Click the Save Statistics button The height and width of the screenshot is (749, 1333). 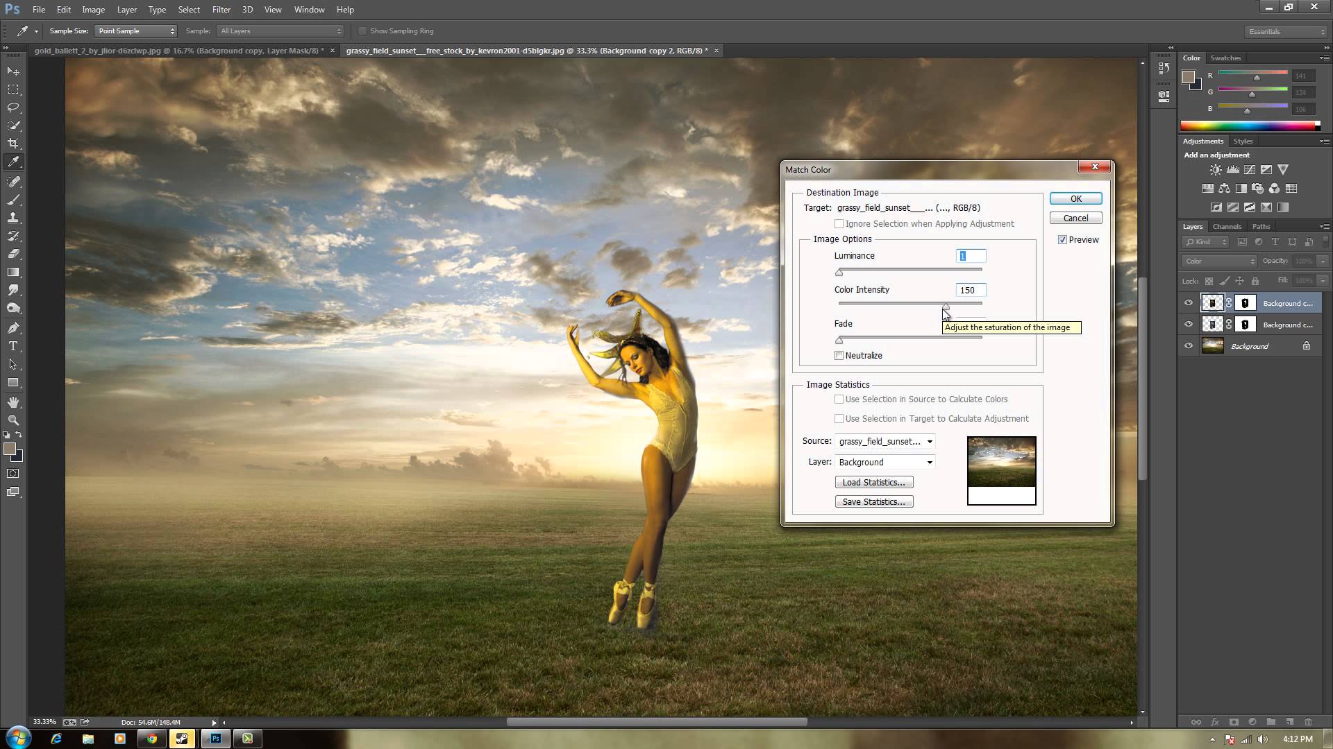(x=873, y=502)
